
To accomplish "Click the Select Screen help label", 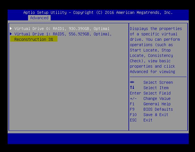I will point(158,82).
